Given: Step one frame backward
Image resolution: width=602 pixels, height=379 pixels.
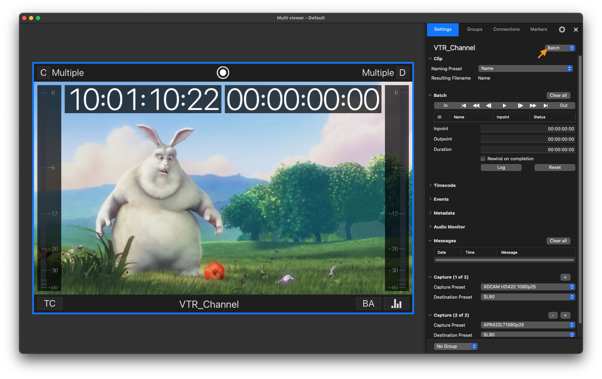Looking at the screenshot, I should [x=489, y=106].
